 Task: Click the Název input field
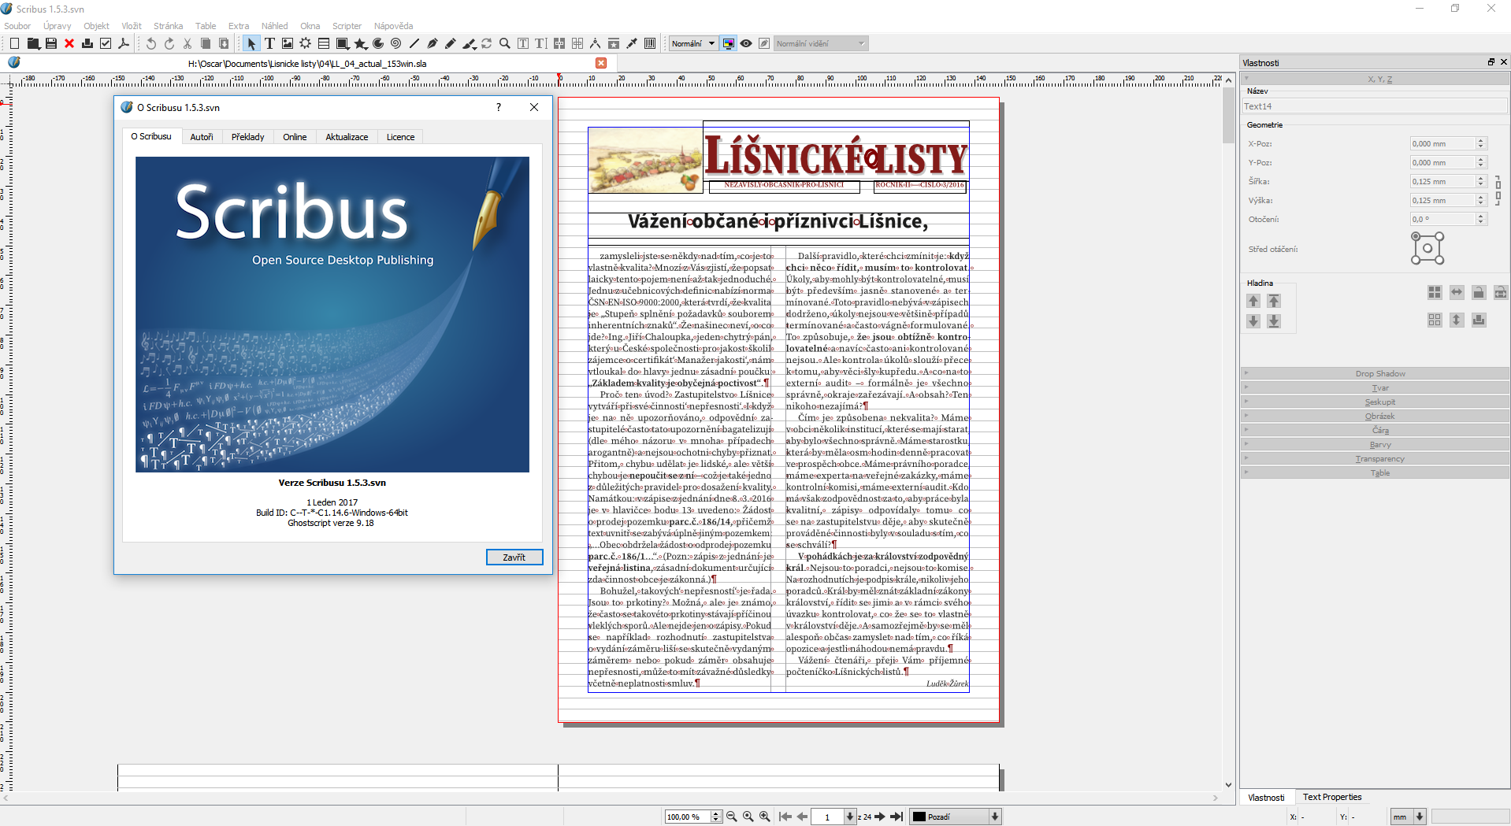click(1374, 106)
